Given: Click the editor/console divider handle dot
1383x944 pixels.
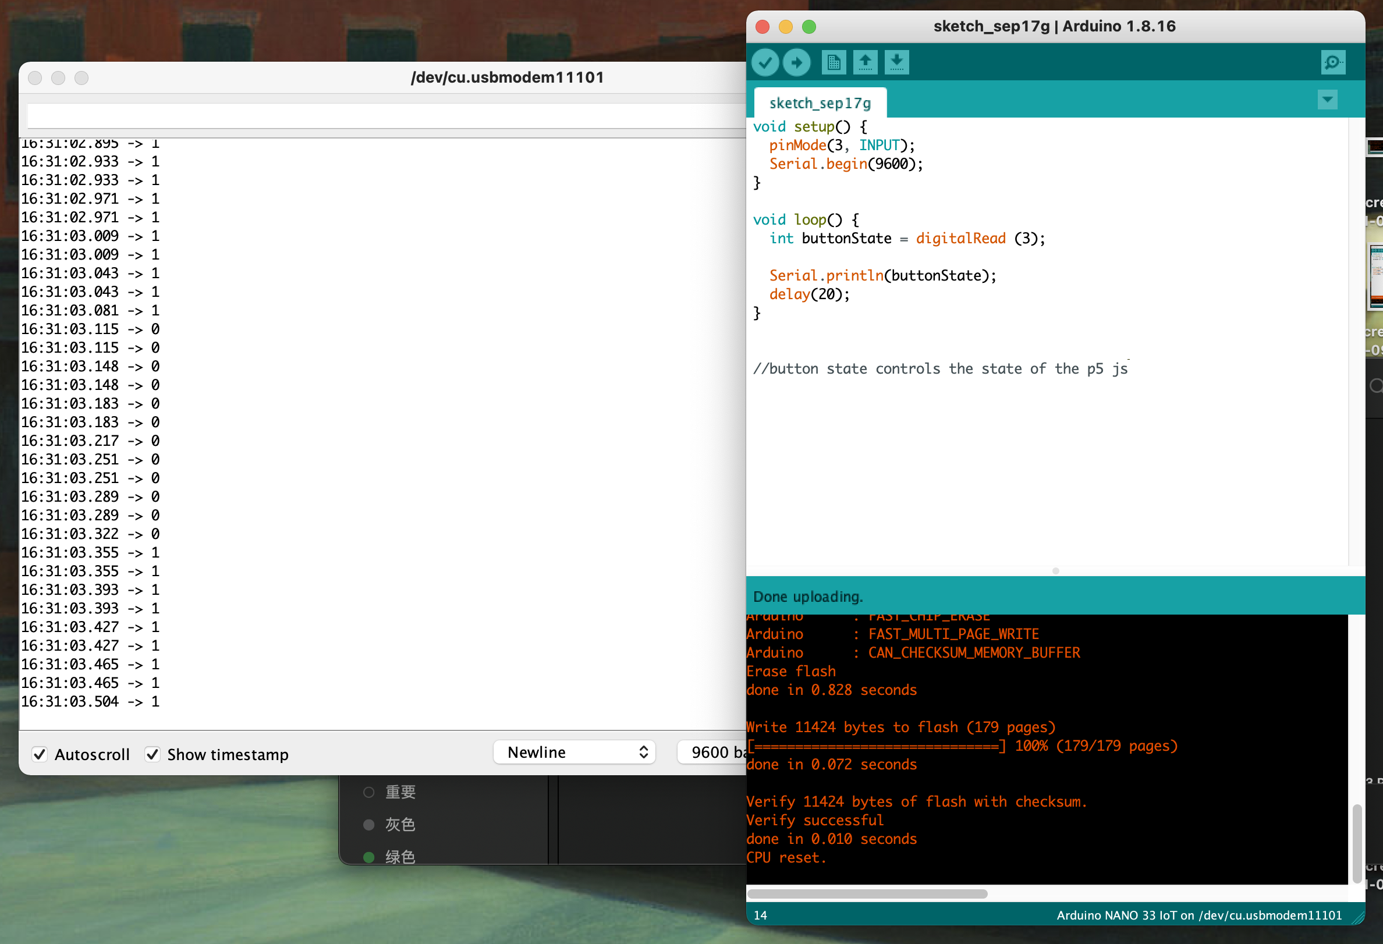Looking at the screenshot, I should point(1056,571).
